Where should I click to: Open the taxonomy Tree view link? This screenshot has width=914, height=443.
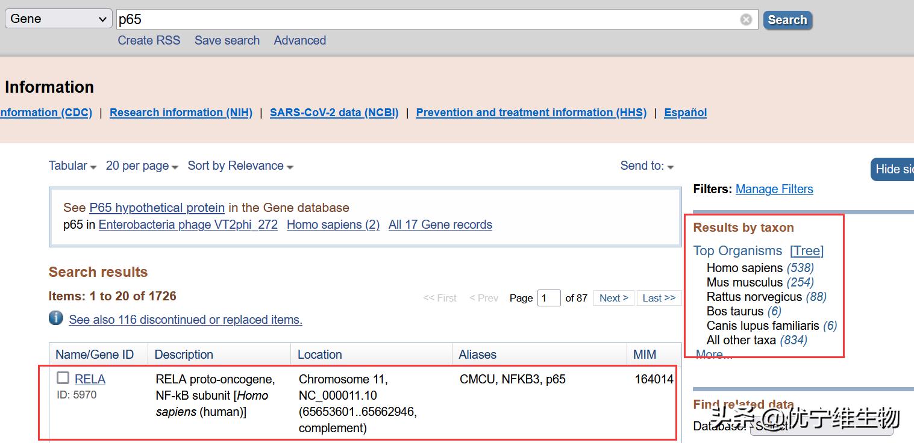tap(807, 251)
